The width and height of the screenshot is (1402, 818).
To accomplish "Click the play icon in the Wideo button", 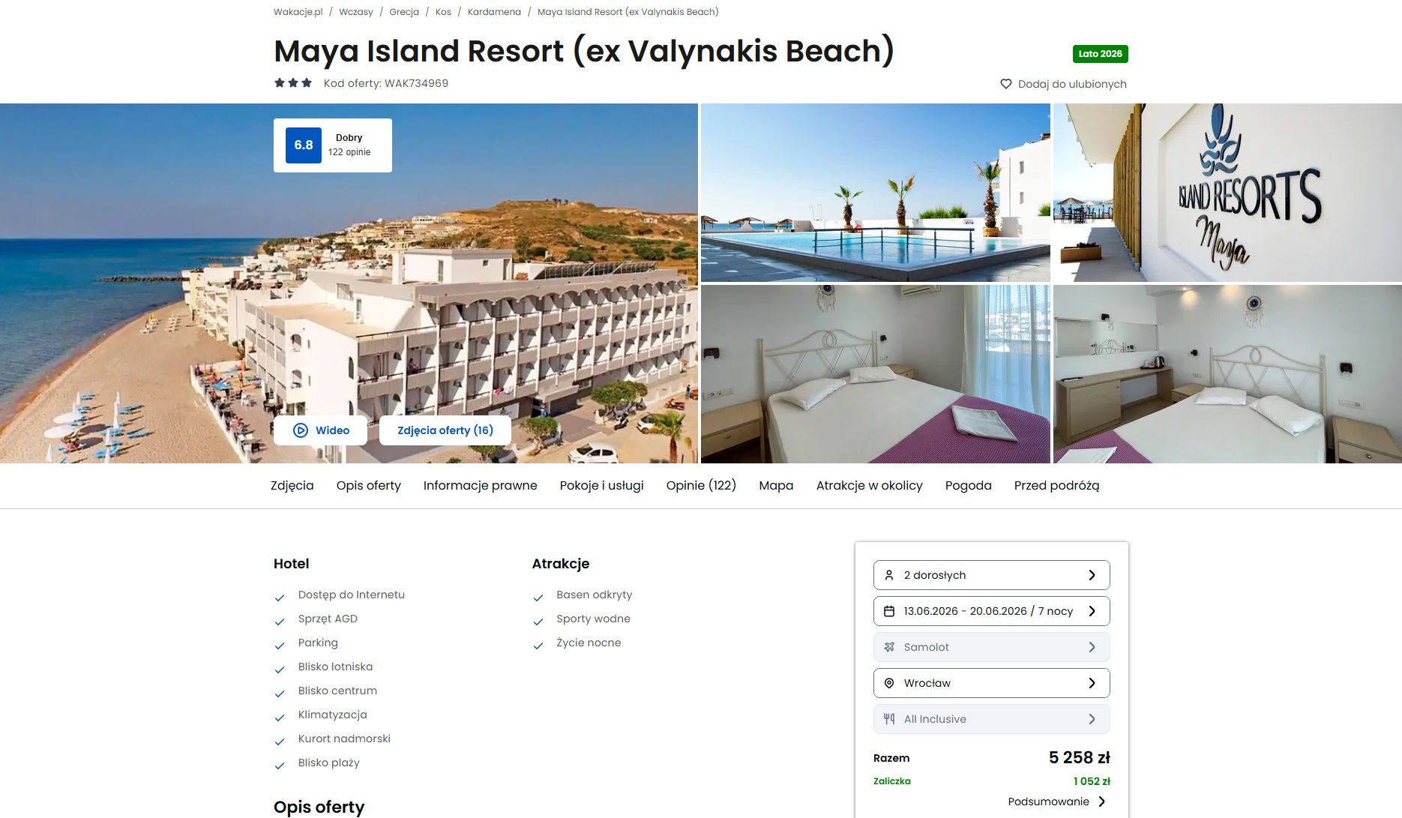I will tap(301, 430).
